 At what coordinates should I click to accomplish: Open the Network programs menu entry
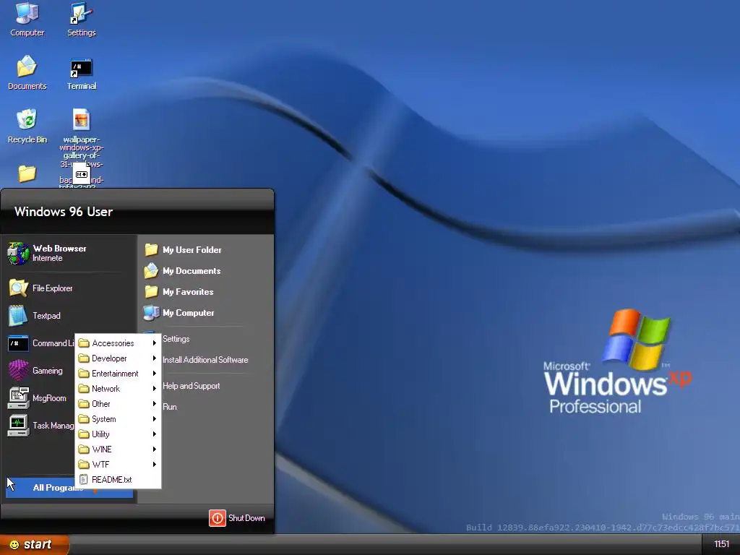[118, 388]
